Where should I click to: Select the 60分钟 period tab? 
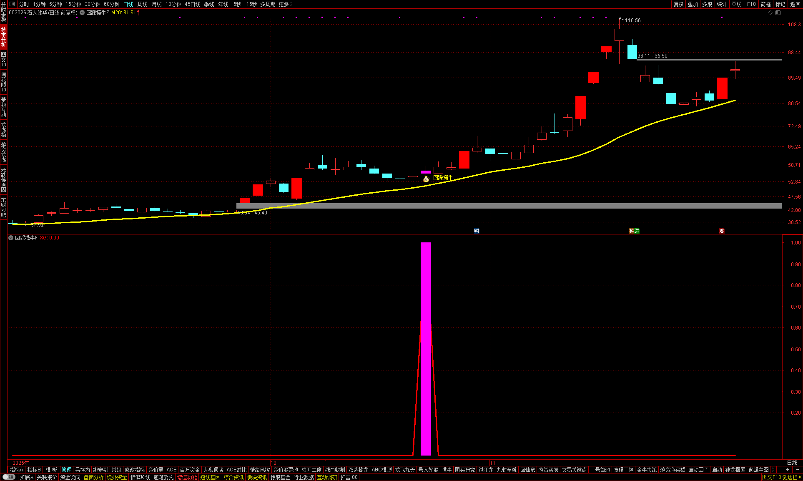pos(112,4)
